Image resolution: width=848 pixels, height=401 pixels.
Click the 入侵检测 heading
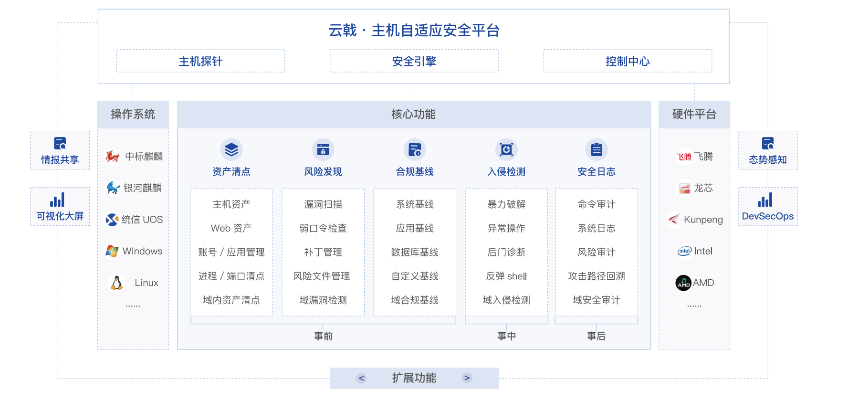(506, 172)
